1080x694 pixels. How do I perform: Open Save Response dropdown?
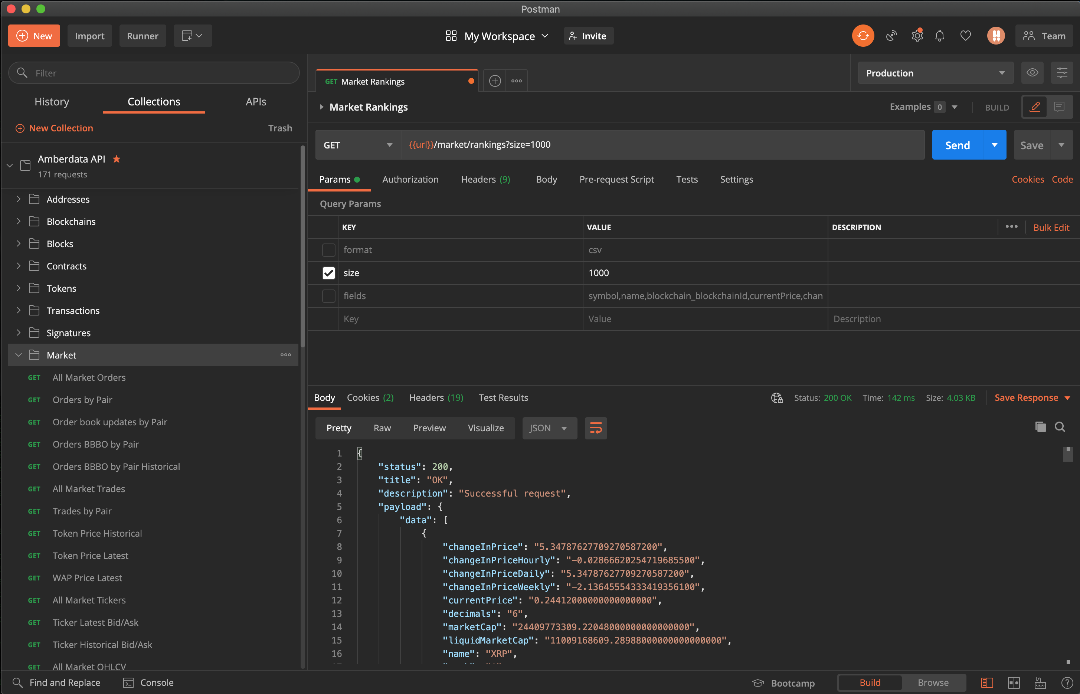point(1032,398)
